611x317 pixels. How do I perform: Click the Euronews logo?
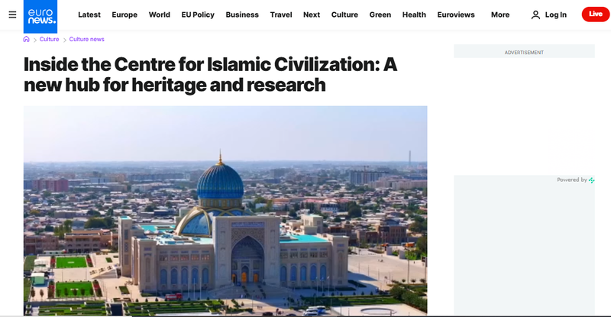pyautogui.click(x=40, y=15)
